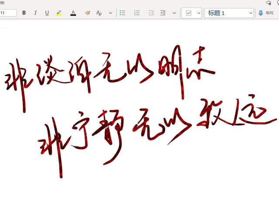Click the to-do tag checkbox
The width and height of the screenshot is (279, 204).
[x=189, y=13]
